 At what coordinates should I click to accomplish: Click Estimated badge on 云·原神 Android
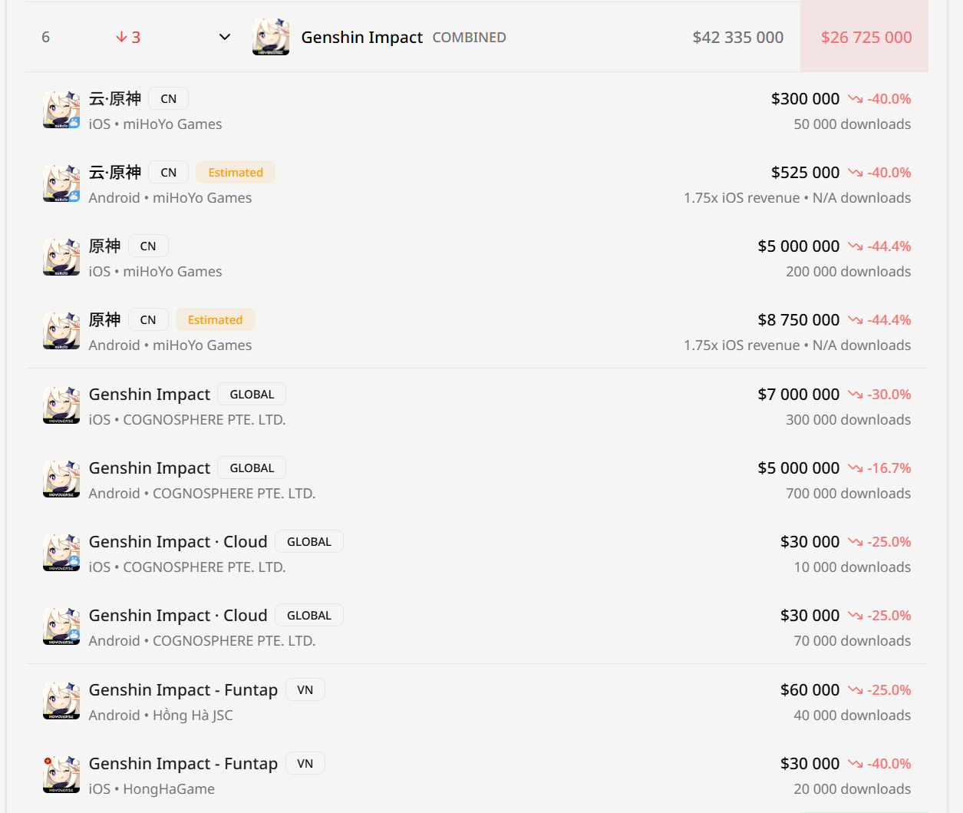[x=236, y=172]
